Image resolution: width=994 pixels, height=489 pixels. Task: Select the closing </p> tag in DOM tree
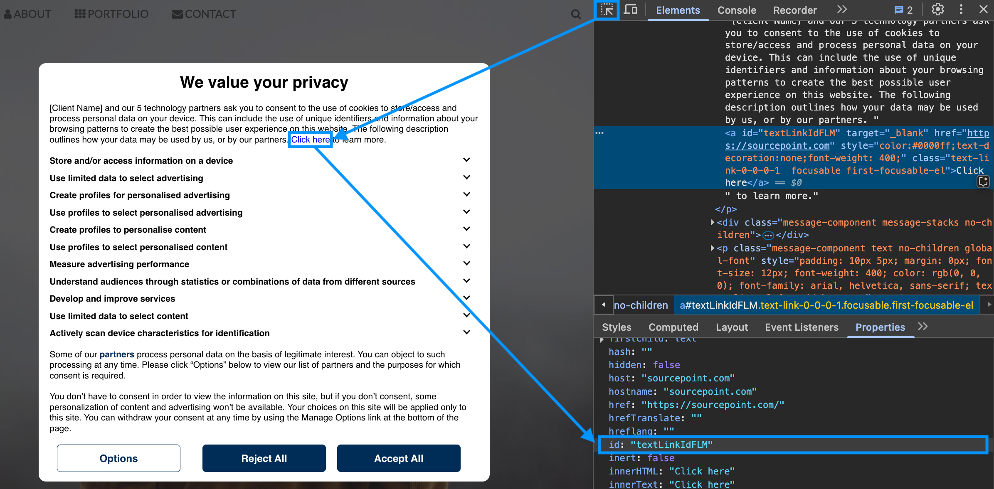tap(726, 209)
